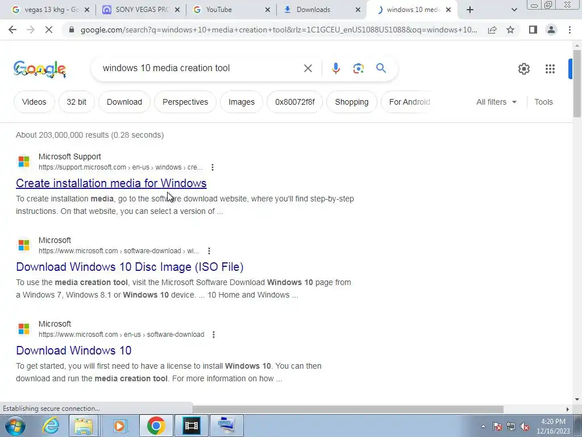Screen dimensions: 582x437
Task: Close the Downloads tab
Action: pyautogui.click(x=358, y=10)
